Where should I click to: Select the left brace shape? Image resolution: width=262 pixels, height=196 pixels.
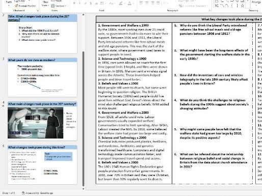pos(232,6)
